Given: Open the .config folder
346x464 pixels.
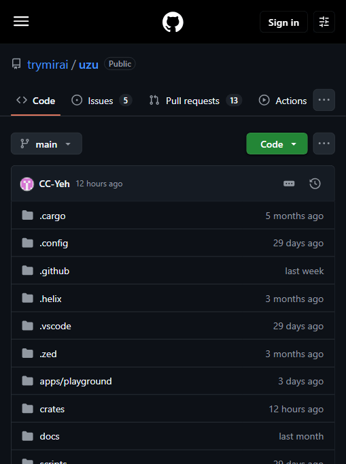Looking at the screenshot, I should tap(54, 244).
